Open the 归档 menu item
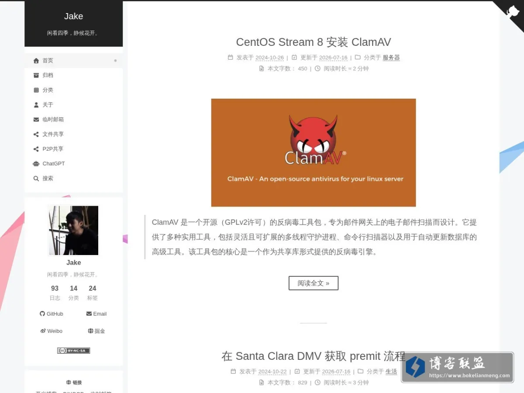 [73, 76]
